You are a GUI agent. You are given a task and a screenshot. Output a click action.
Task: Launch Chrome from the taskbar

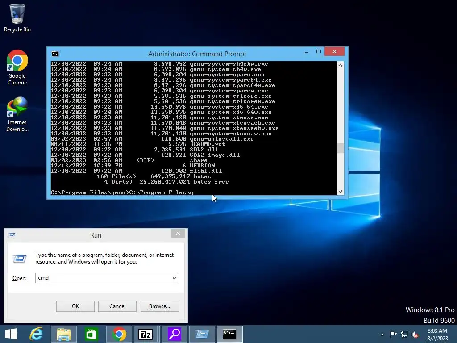[119, 334]
